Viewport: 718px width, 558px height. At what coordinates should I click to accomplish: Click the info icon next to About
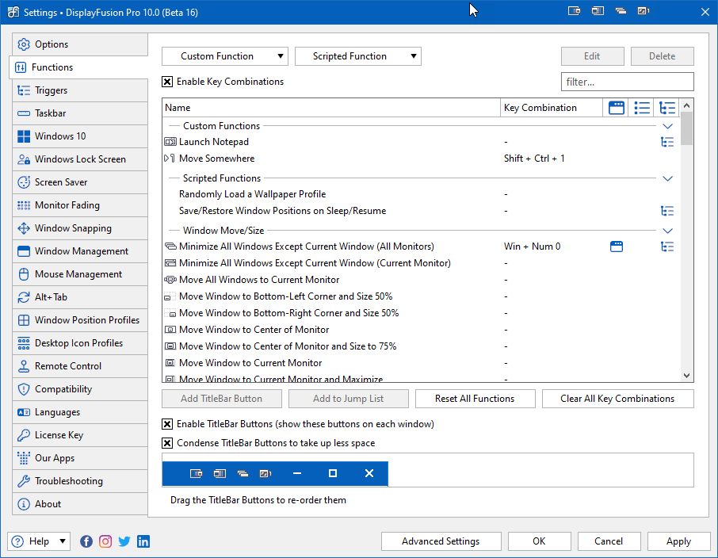[23, 504]
